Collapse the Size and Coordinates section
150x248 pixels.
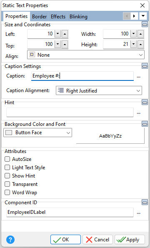point(145,25)
